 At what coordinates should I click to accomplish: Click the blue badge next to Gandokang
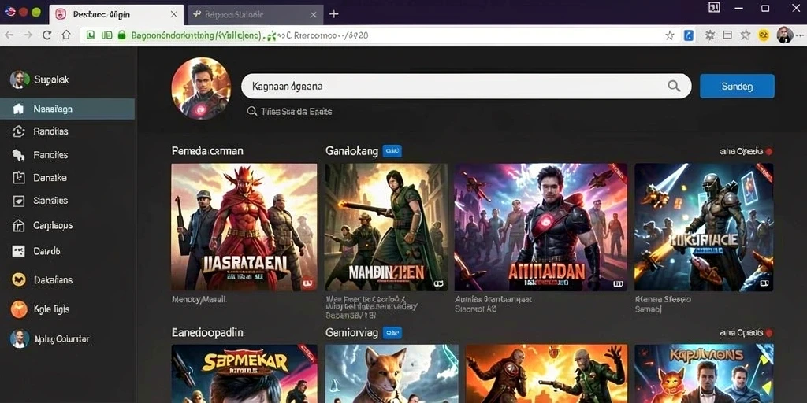(x=392, y=151)
